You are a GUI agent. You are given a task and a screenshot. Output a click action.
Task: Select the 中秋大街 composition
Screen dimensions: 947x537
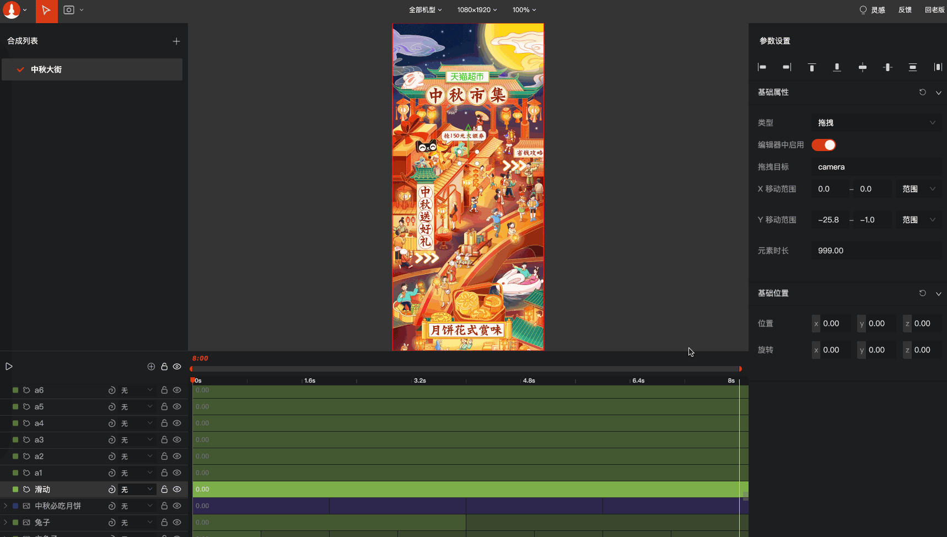[92, 69]
